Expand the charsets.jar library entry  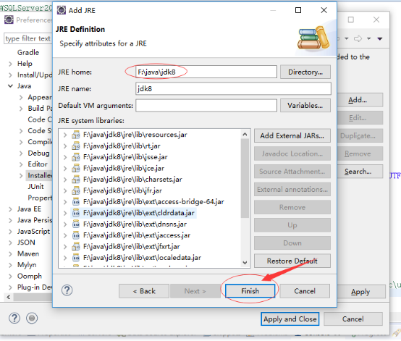tap(65, 180)
